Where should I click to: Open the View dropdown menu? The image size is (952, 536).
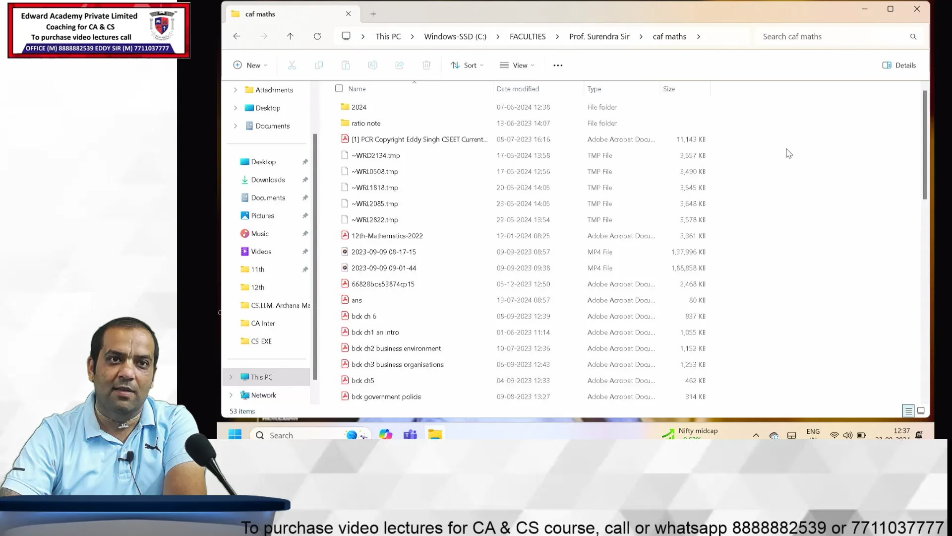517,65
